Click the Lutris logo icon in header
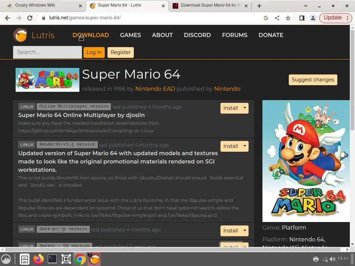The width and height of the screenshot is (355, 266). click(x=20, y=35)
